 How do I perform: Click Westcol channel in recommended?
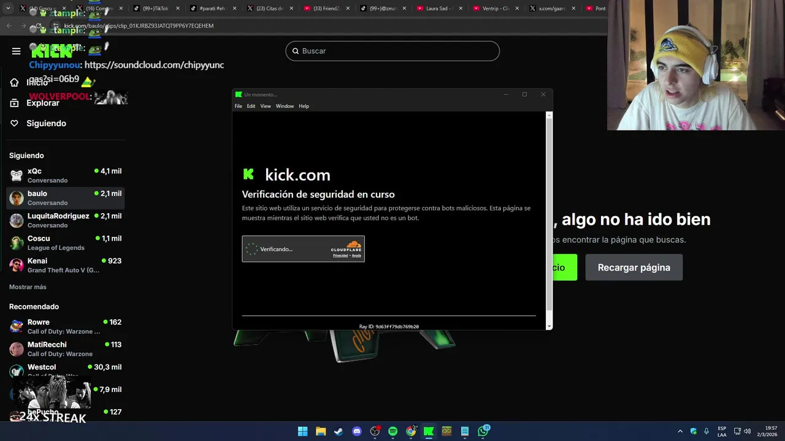tap(65, 371)
